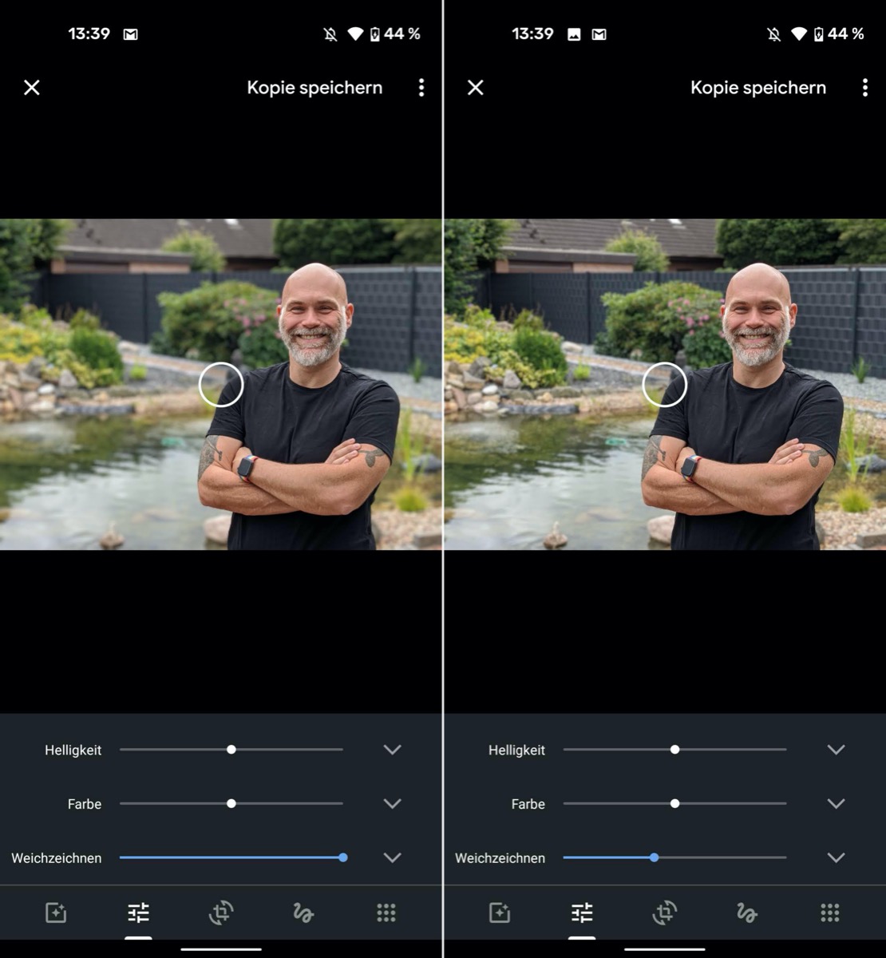This screenshot has height=958, width=886.
Task: Open the adjustments sliders tab in right screenshot
Action: (583, 912)
